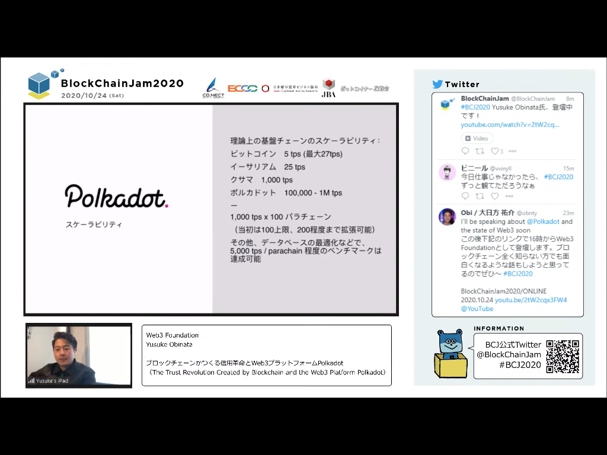
Task: Click the BlockChainJam2020 title text
Action: click(122, 83)
